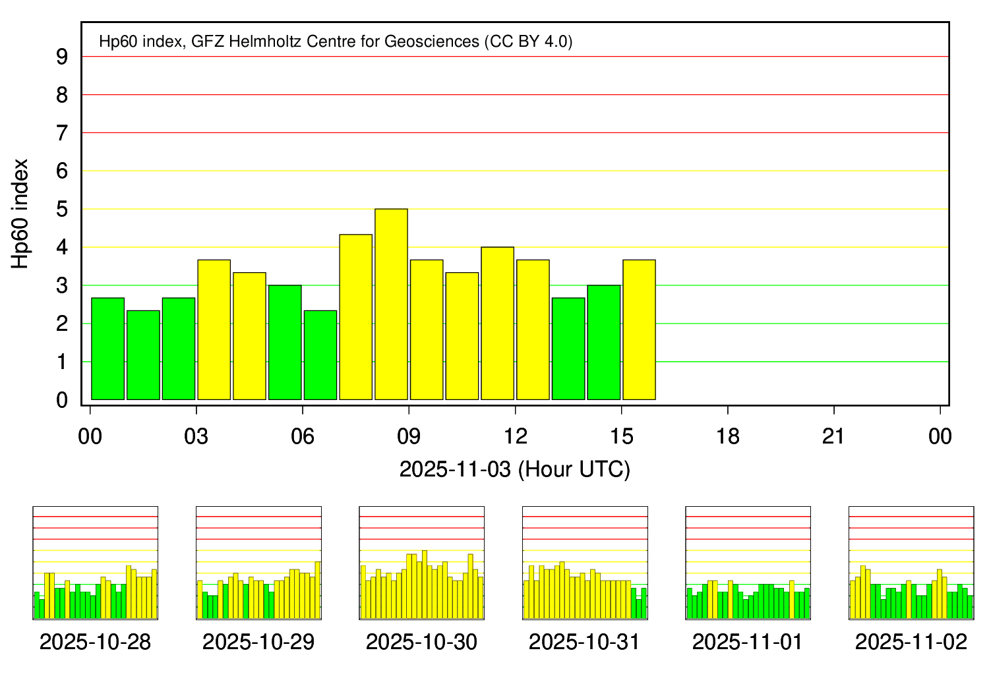Open the 2025-11-02 thumbnail chart
The height and width of the screenshot is (692, 989).
(x=911, y=563)
